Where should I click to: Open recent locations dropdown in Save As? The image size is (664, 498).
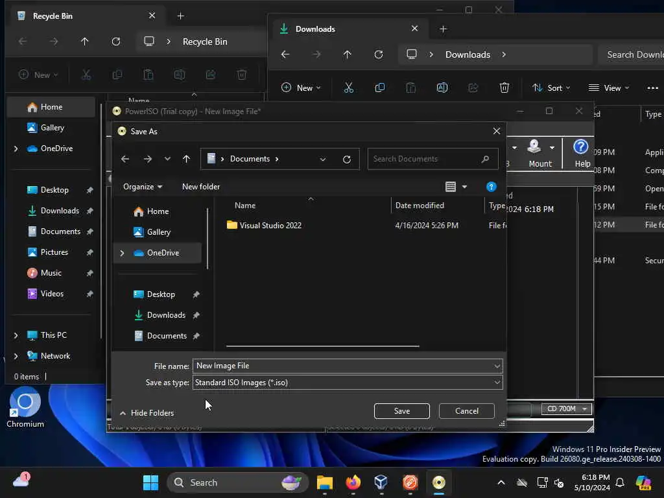tap(168, 160)
